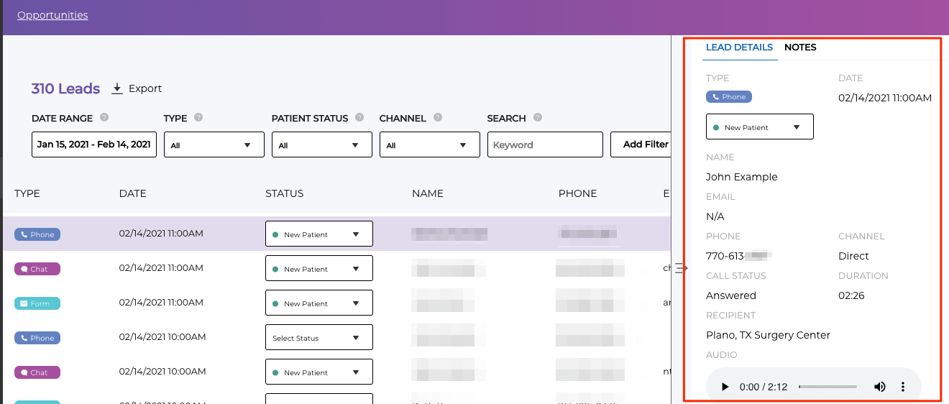
Task: Click date in 10:00AM Phone row
Action: click(162, 337)
